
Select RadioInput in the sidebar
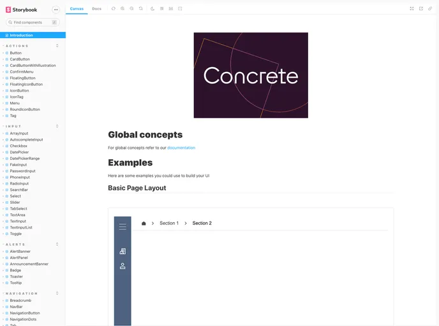click(19, 183)
